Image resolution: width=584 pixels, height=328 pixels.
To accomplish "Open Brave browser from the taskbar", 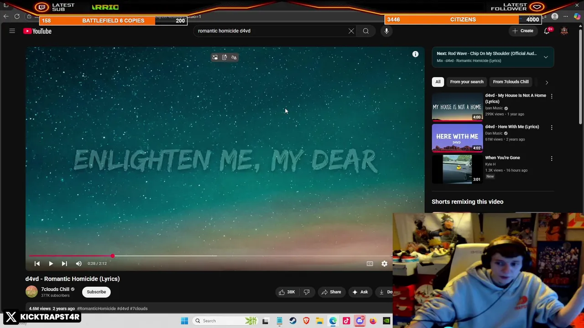I will pos(306,321).
